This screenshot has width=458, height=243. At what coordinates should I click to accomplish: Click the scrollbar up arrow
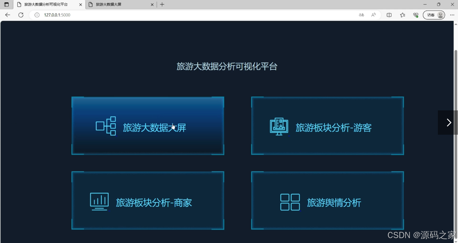click(456, 24)
